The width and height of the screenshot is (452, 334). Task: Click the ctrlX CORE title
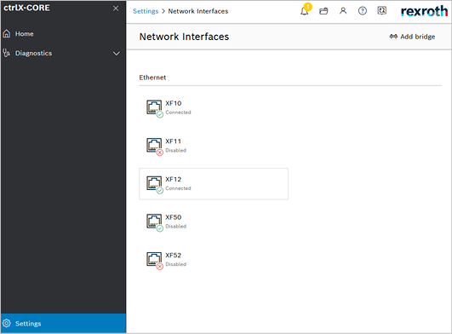[26, 8]
